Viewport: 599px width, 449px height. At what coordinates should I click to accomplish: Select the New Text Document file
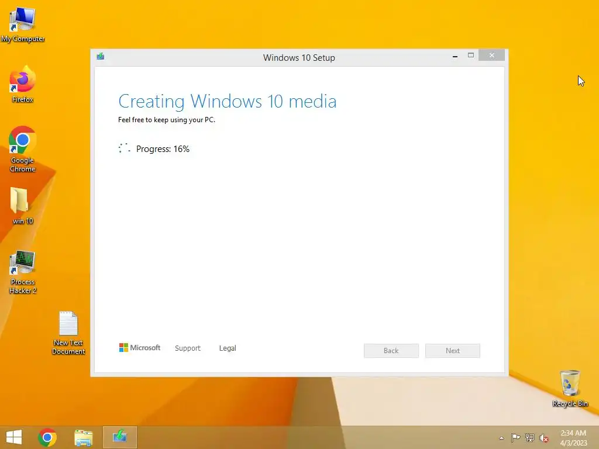68,333
